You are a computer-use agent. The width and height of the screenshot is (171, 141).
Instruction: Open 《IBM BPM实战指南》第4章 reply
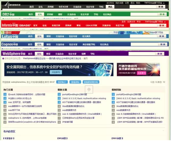[x=140, y=122]
